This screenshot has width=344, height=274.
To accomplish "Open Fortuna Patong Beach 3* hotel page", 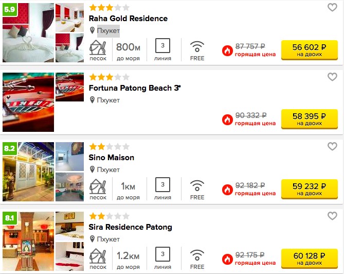I will (135, 88).
